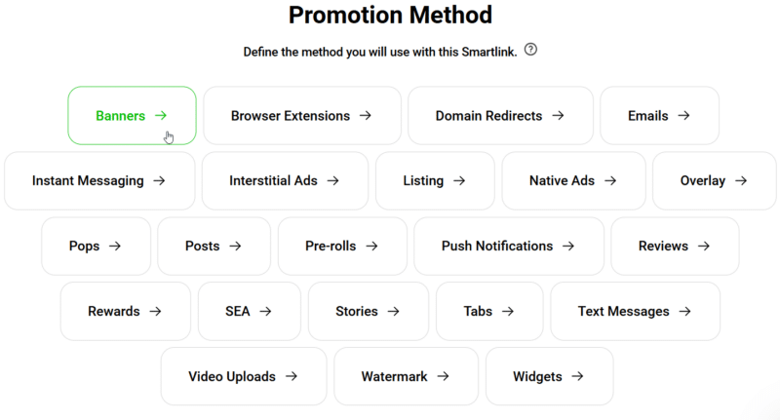780x420 pixels.
Task: Click the Listing option
Action: tap(434, 180)
